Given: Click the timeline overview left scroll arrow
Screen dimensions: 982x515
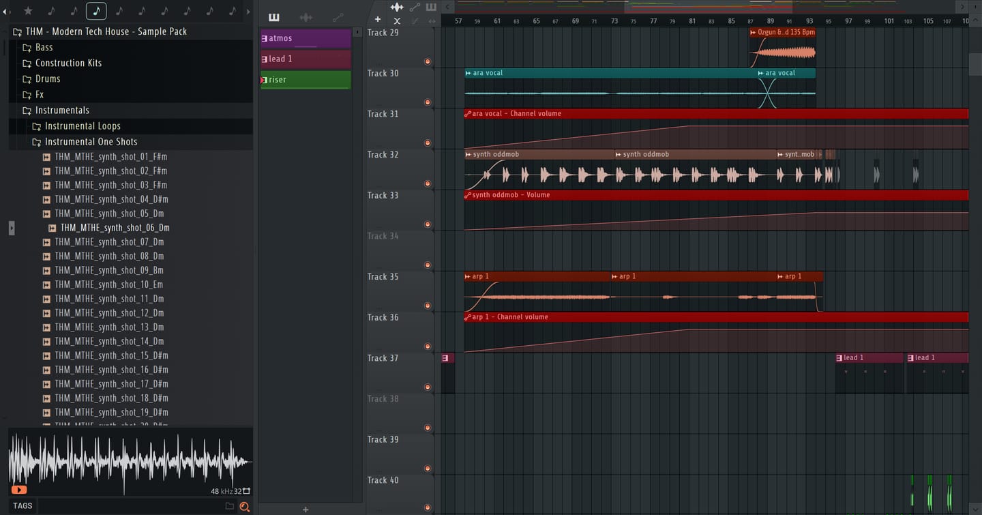Looking at the screenshot, I should [x=447, y=7].
